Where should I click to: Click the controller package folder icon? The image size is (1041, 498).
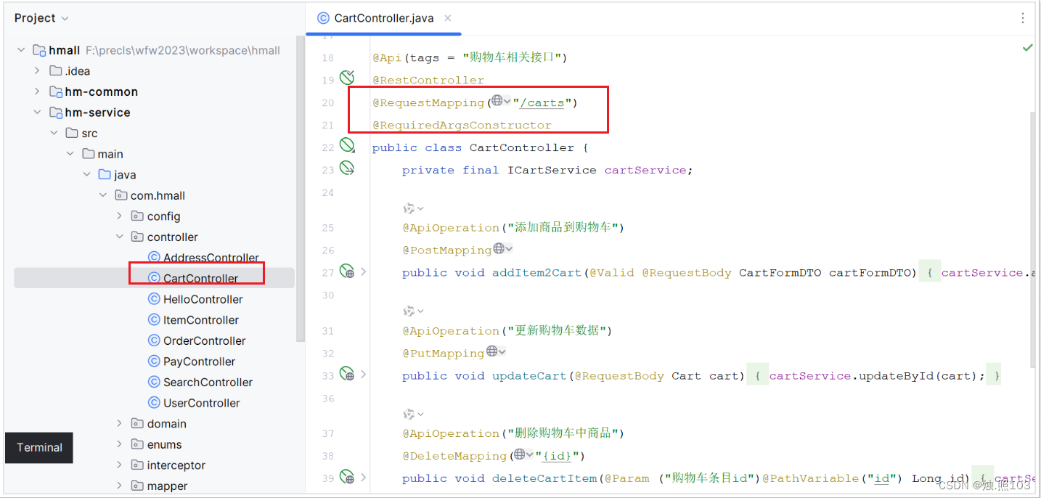click(x=136, y=237)
